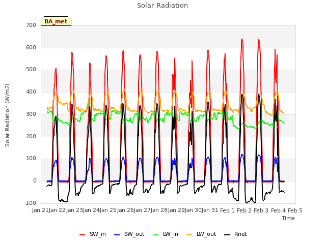
Task: Click the 500 y-axis tick label
Action: 31,70
